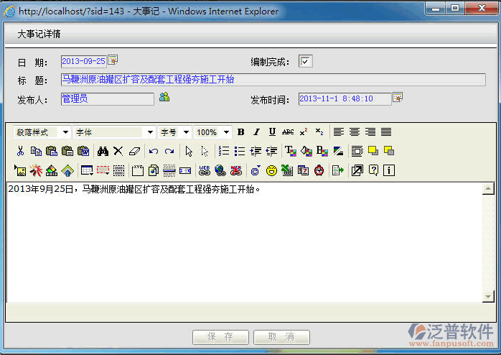
Task: Apply italic formatting
Action: tap(256, 132)
